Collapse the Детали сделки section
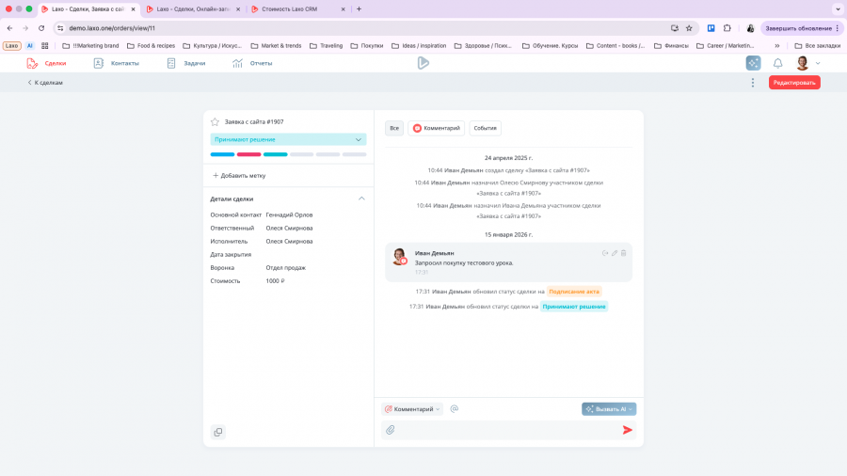This screenshot has width=847, height=476. pyautogui.click(x=361, y=198)
